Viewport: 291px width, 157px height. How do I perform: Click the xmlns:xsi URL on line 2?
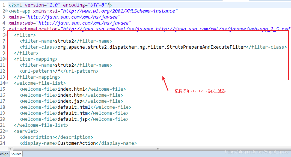click(119, 11)
